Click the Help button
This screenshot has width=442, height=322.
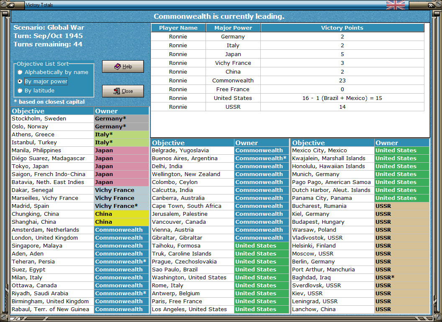pos(123,66)
